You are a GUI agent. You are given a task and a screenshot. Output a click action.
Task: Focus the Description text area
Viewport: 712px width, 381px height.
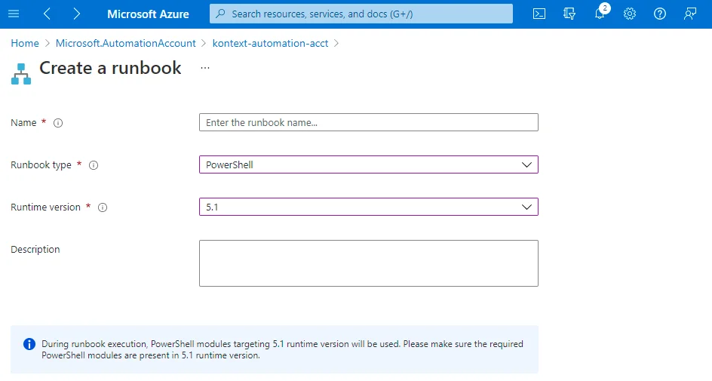368,263
